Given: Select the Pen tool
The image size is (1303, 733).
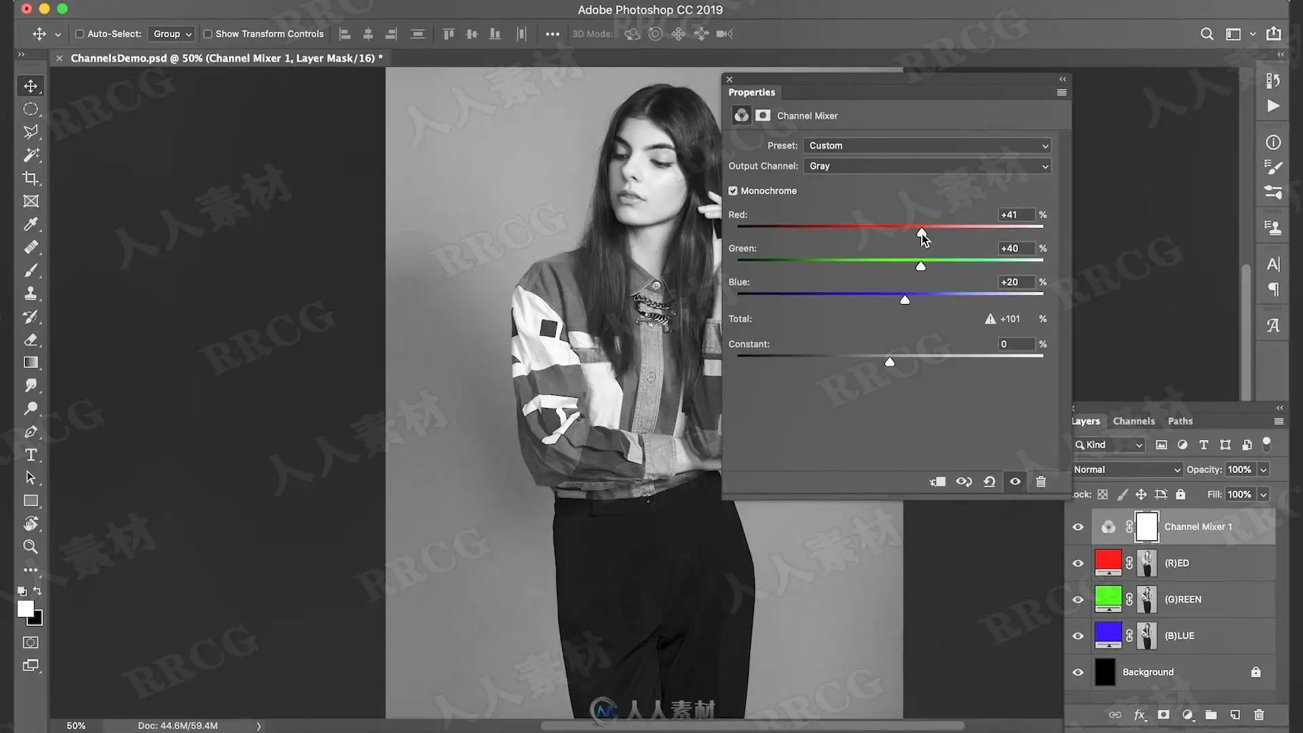Looking at the screenshot, I should 31,432.
